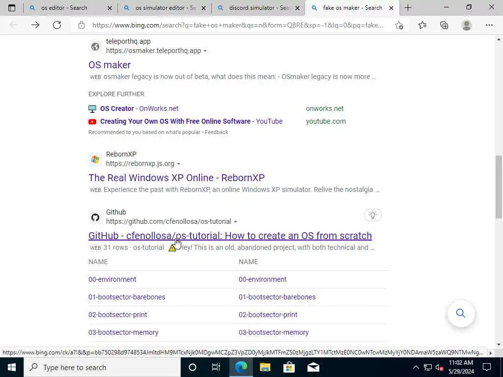Close the 'os simulator editor' tab
Screen dimensions: 503x377
tap(203, 8)
